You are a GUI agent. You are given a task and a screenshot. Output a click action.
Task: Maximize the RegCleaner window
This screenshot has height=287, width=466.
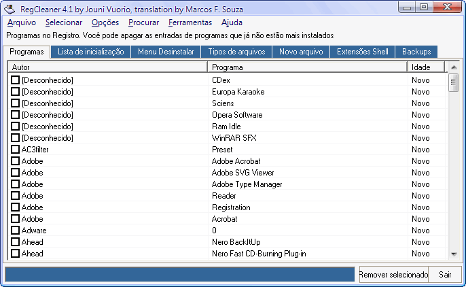coord(424,7)
